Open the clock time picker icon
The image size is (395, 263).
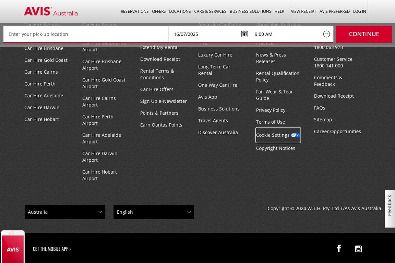tap(326, 34)
